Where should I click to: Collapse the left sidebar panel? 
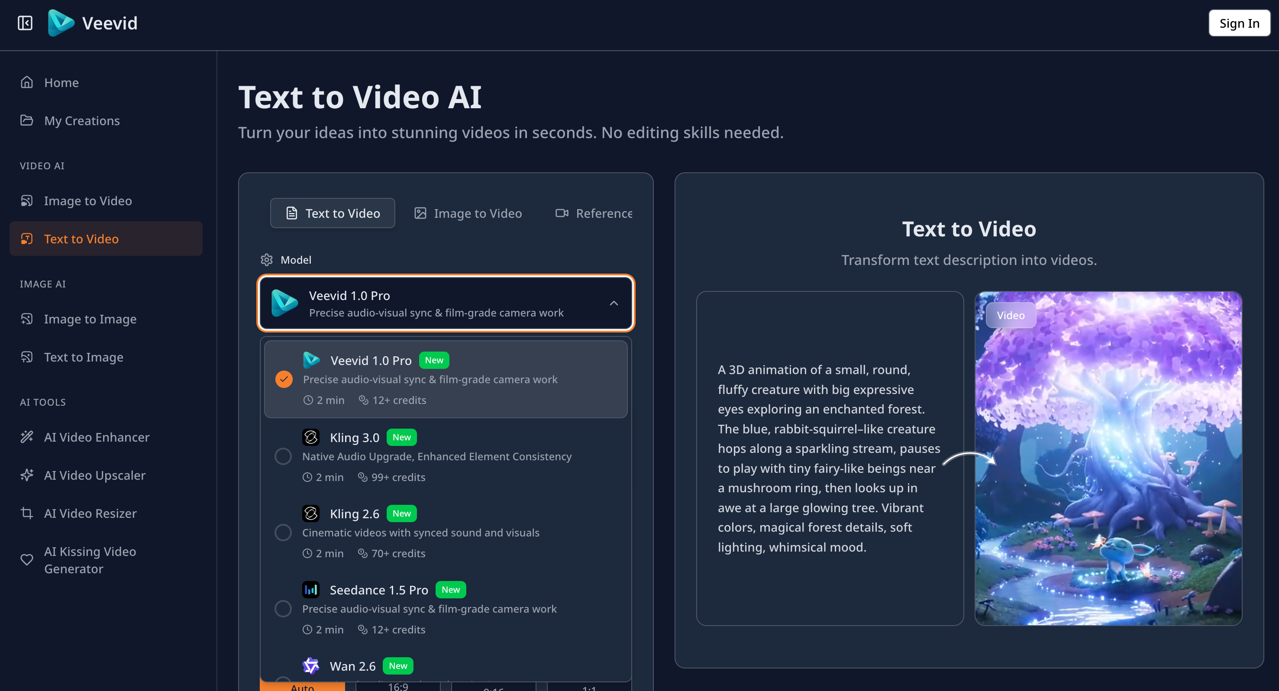tap(25, 23)
